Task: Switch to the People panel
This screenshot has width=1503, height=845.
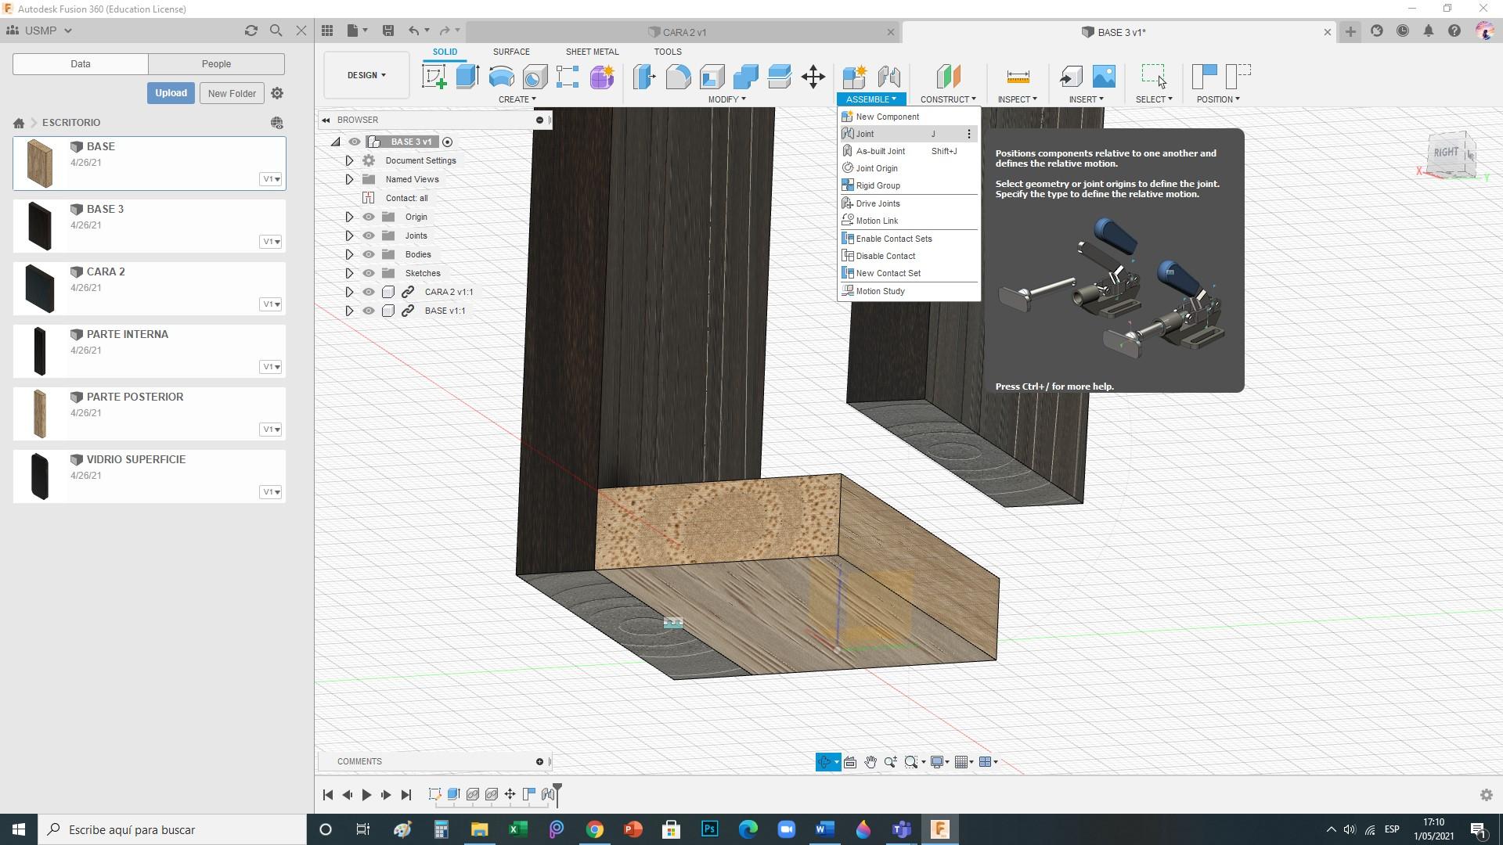Action: [x=216, y=64]
